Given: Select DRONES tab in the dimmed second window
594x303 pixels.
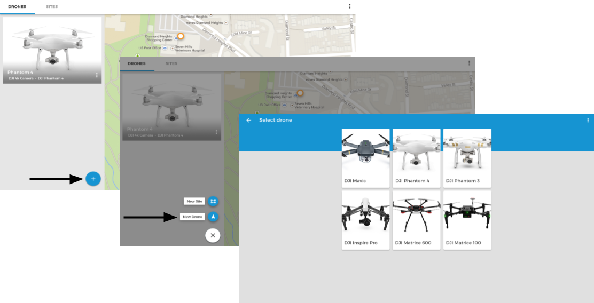Looking at the screenshot, I should click(x=137, y=63).
